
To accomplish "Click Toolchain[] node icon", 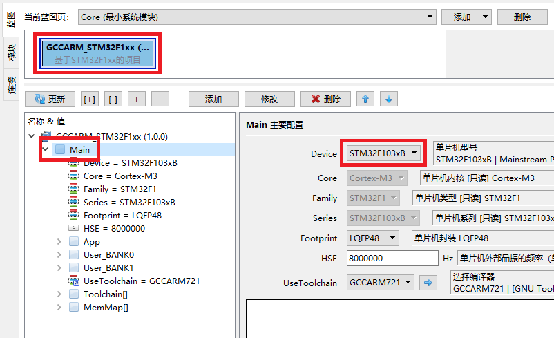I will [x=74, y=294].
